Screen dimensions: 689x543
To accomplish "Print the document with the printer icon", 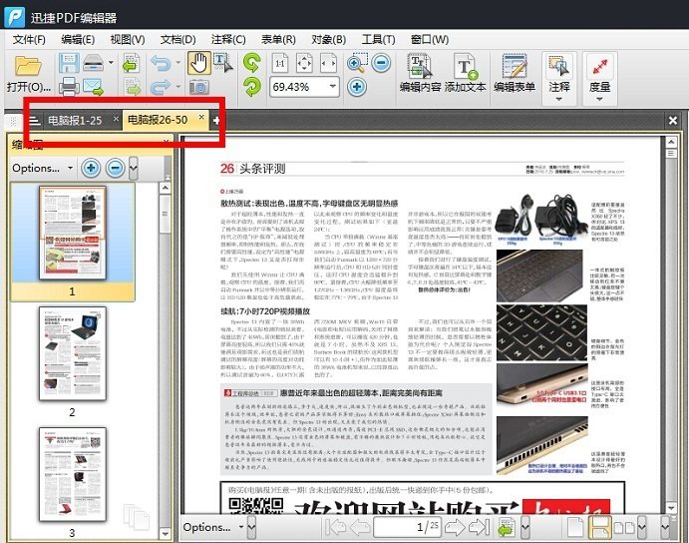I will tap(69, 87).
